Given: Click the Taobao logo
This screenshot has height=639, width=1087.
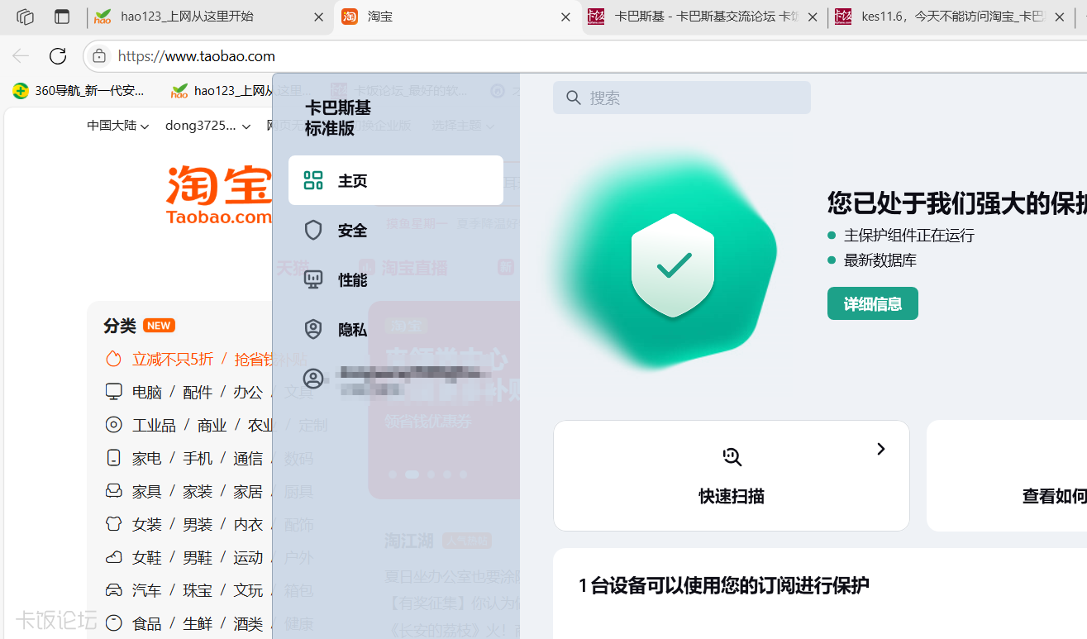Looking at the screenshot, I should click(219, 195).
